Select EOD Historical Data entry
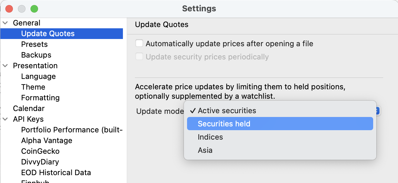Screen dimensions: 398x183 click(x=56, y=173)
